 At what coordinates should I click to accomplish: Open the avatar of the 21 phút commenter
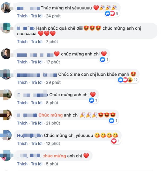[x=6, y=115]
